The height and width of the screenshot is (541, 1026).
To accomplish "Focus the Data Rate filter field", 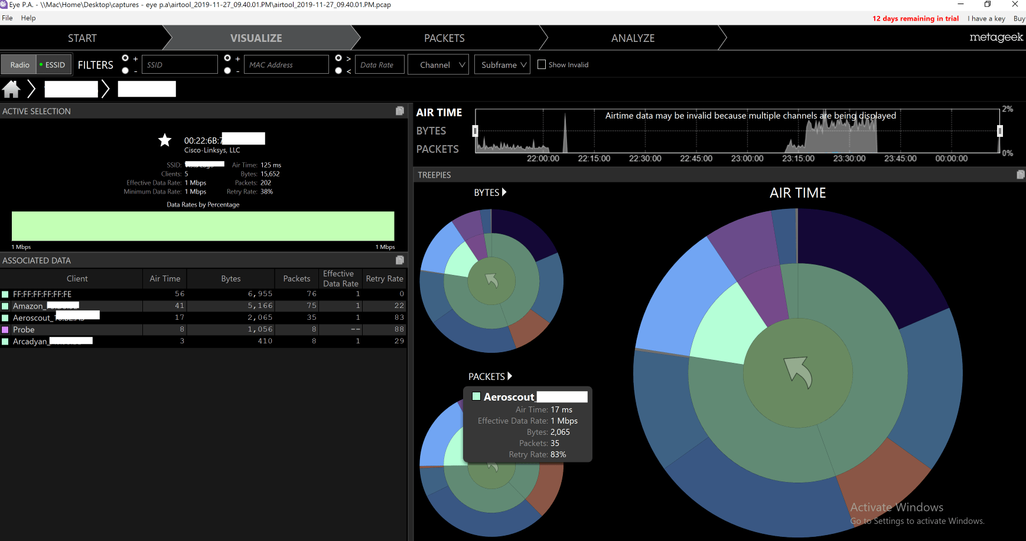I will point(380,64).
